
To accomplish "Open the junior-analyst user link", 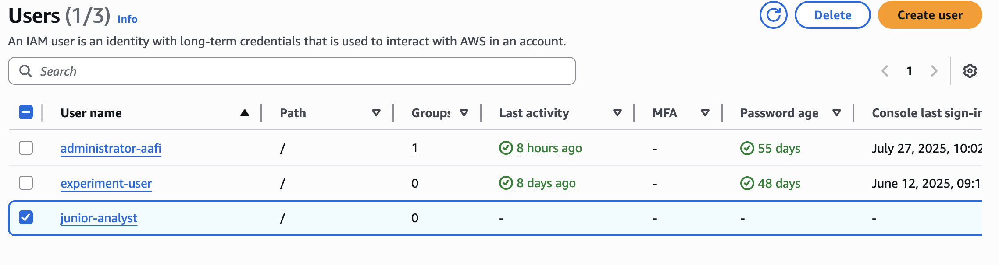I will click(x=99, y=218).
